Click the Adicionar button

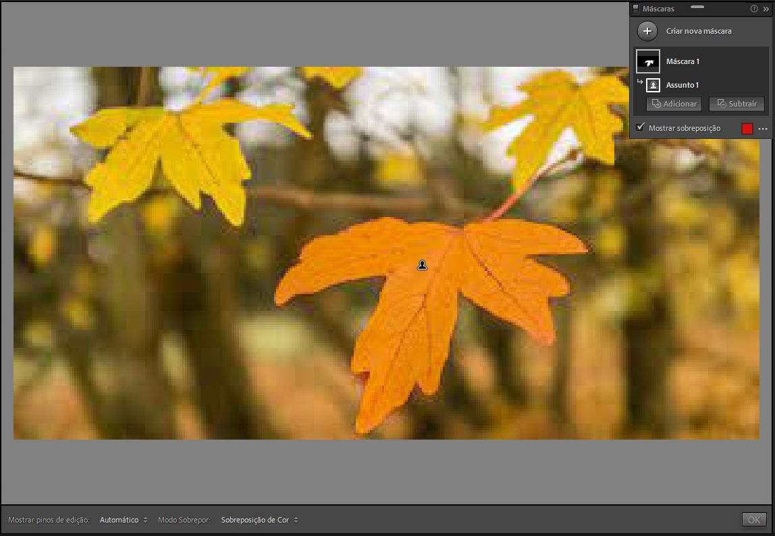(674, 104)
